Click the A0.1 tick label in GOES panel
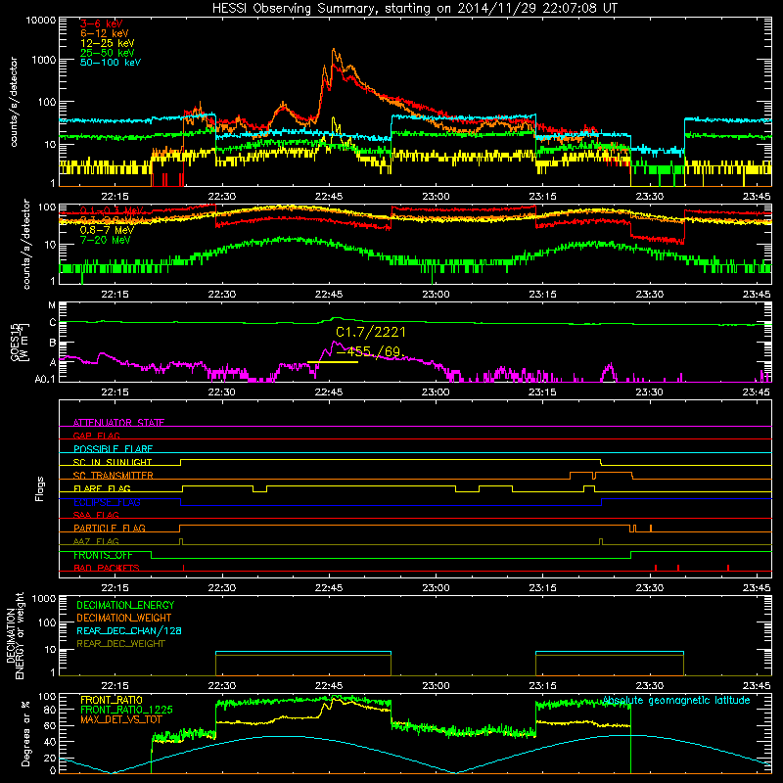Screen dimensions: 783x783 click(x=45, y=379)
